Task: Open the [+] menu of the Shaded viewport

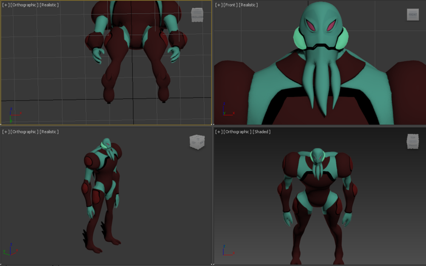Action: coord(219,132)
